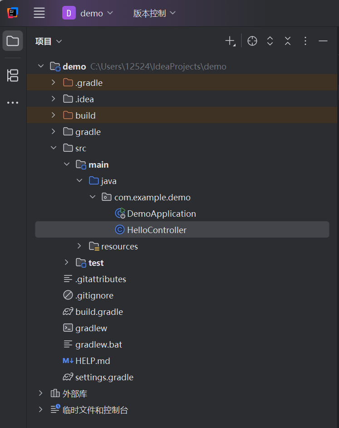The height and width of the screenshot is (428, 339).
Task: Open the demo project switcher dropdown
Action: 88,13
